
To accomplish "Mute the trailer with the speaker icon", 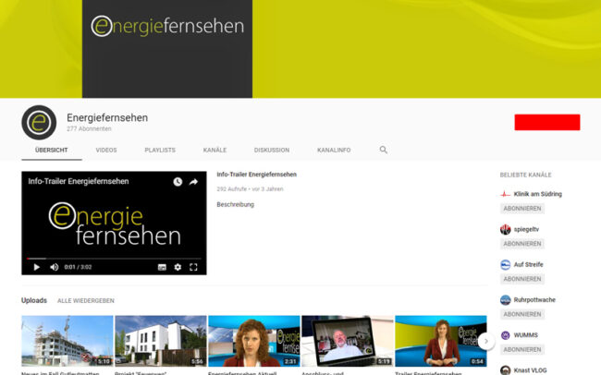I will pos(54,267).
